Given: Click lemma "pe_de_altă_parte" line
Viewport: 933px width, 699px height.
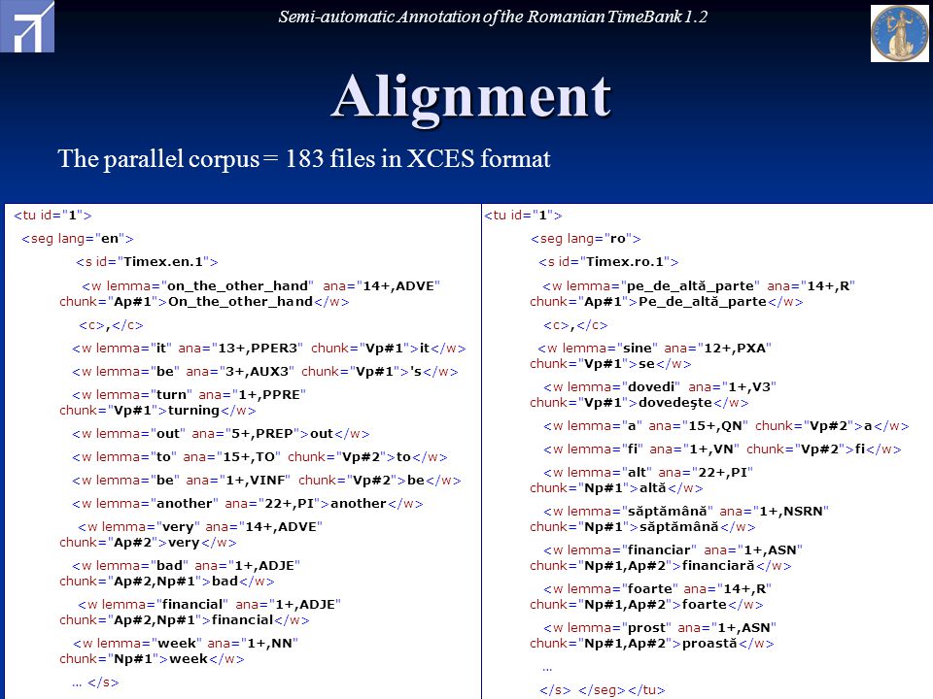Looking at the screenshot, I should 699,285.
